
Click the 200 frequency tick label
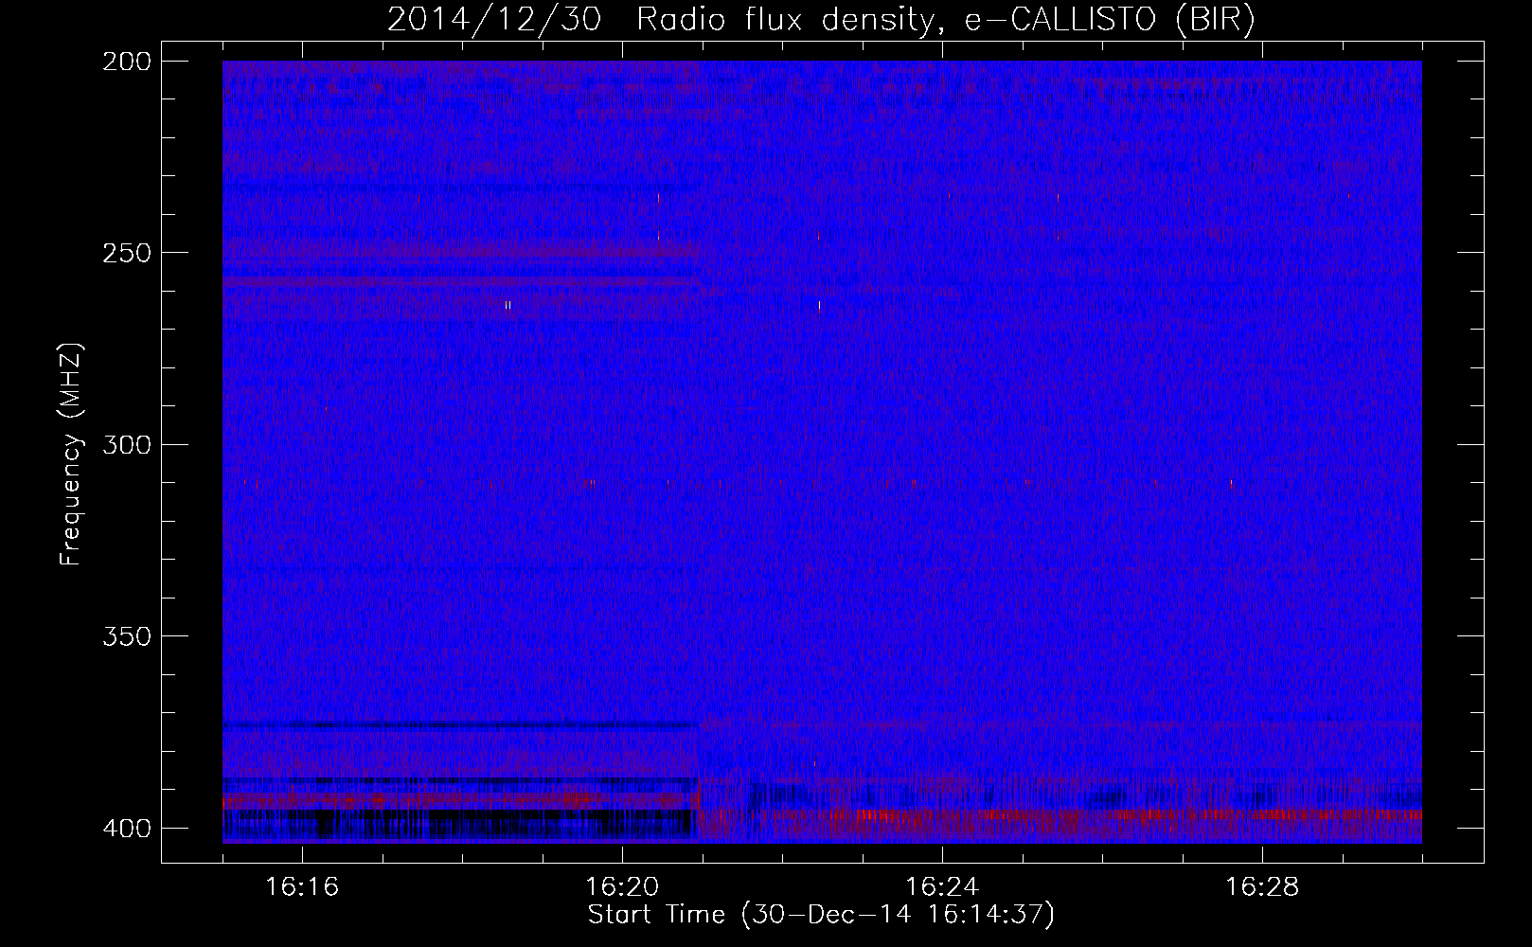pos(127,62)
